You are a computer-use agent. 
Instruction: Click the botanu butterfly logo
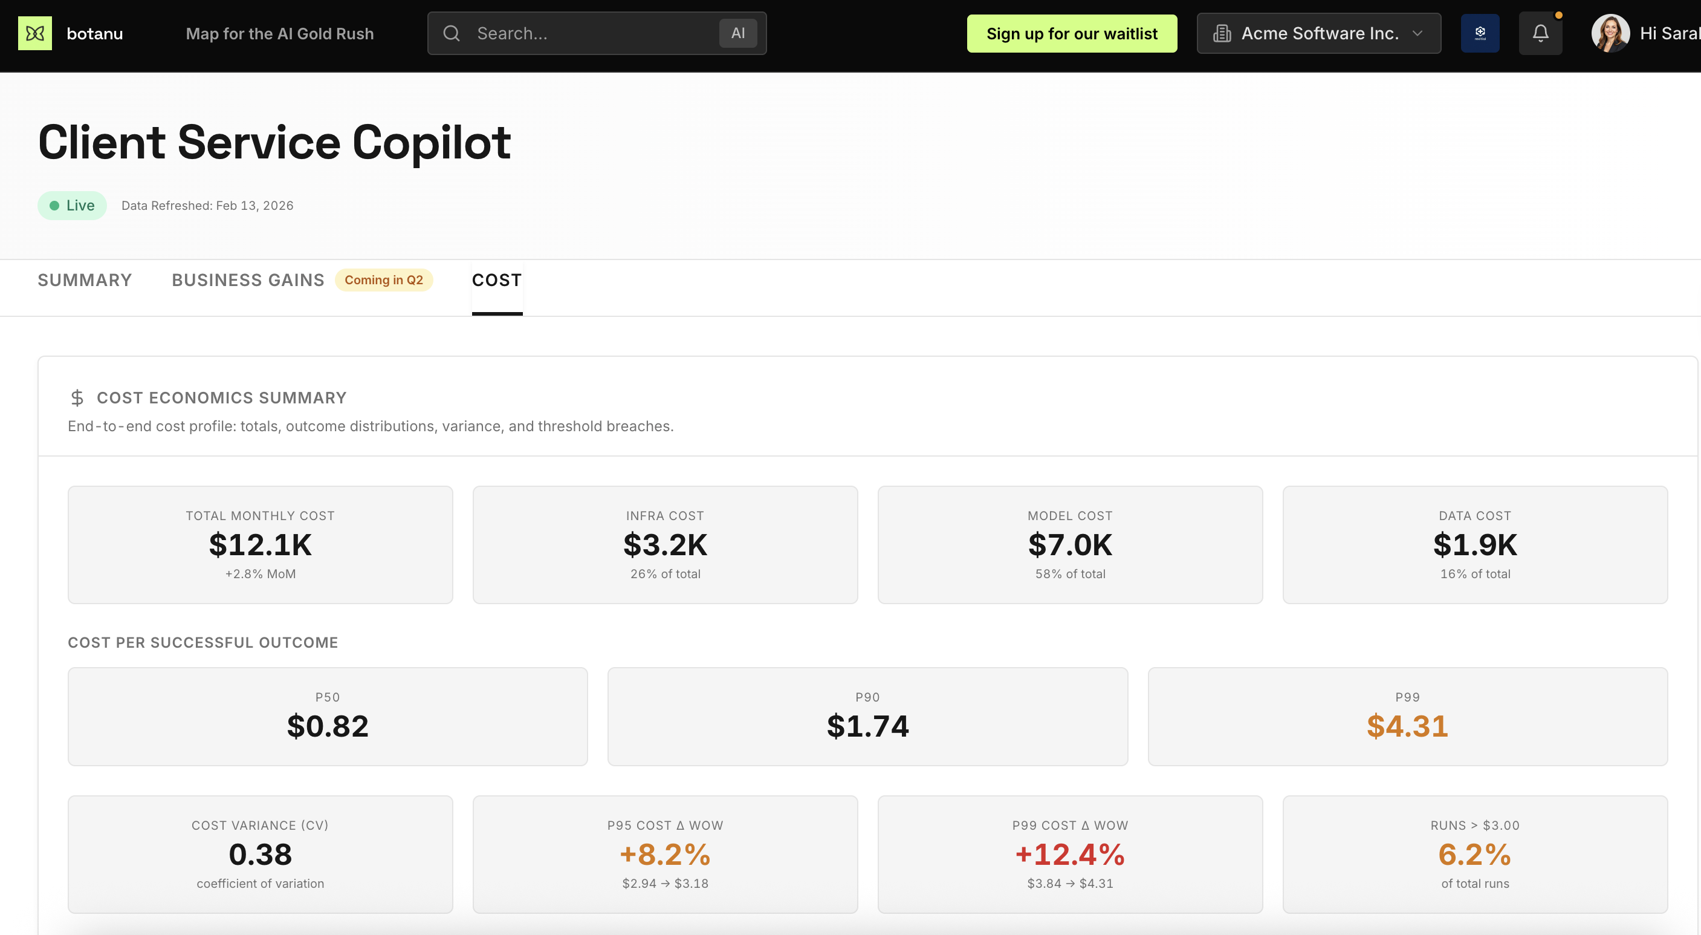[x=36, y=33]
